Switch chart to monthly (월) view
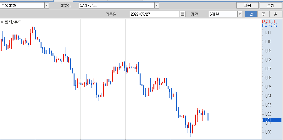This screenshot has width=283, height=140. coord(275,14)
